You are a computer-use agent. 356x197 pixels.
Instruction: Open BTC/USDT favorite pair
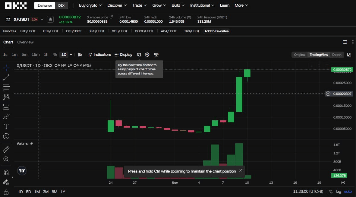coord(28,31)
